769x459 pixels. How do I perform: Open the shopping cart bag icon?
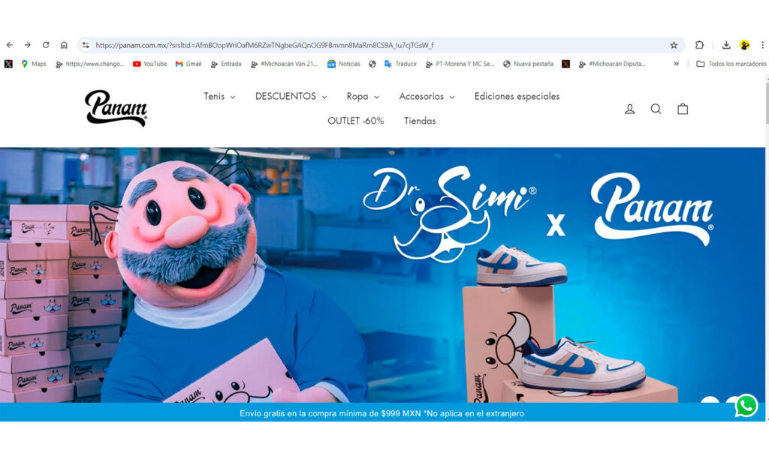[x=683, y=109]
